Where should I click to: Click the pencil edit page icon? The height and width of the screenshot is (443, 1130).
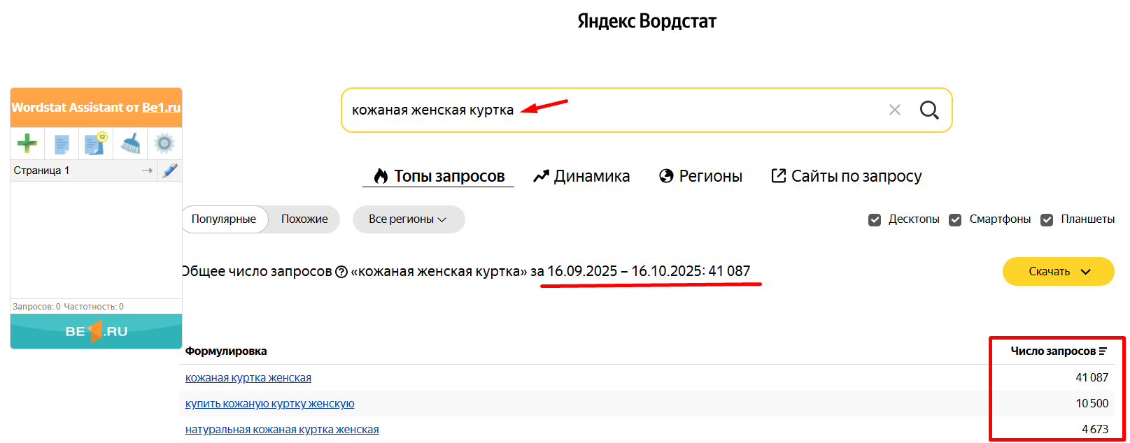[169, 170]
